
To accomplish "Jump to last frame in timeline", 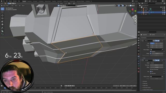I will (74, 86).
